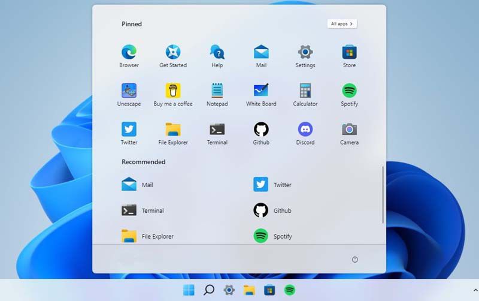The image size is (479, 301).
Task: Open Spotify under Recommended
Action: coord(273,236)
